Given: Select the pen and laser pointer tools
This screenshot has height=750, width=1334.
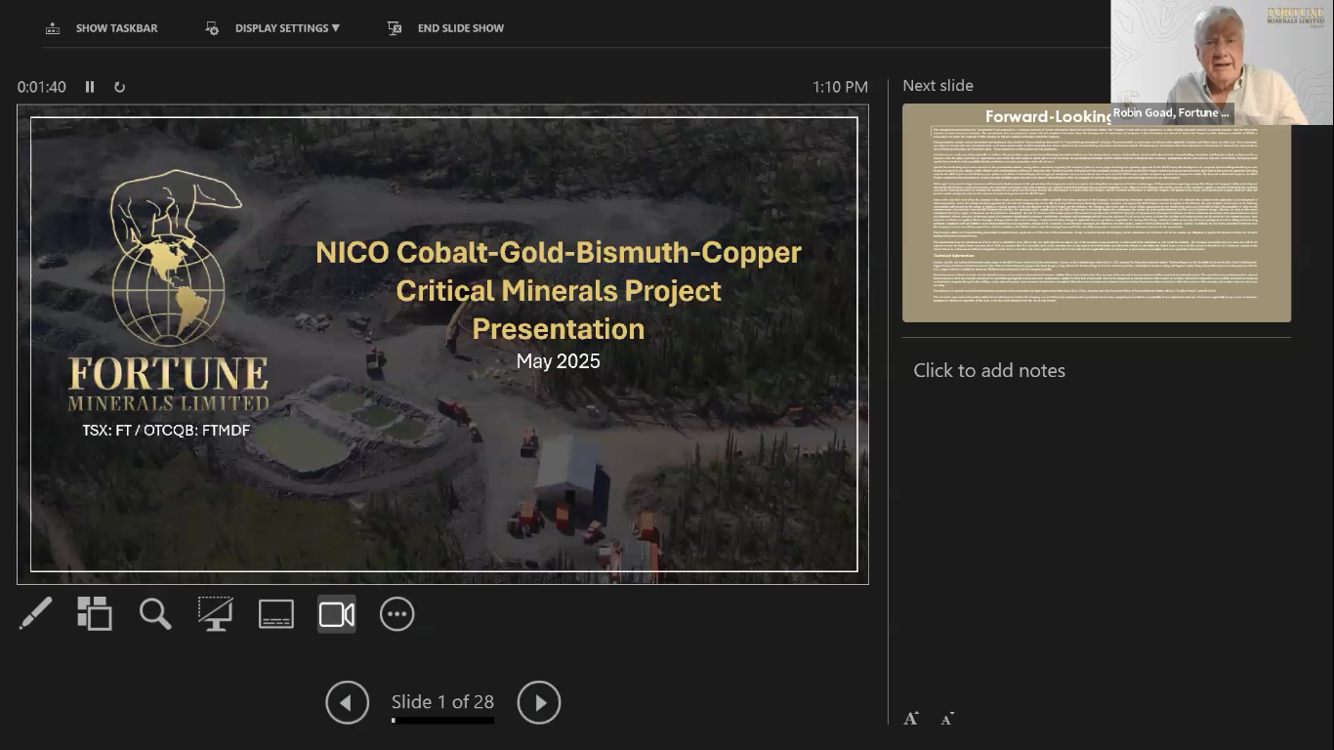Looking at the screenshot, I should pyautogui.click(x=35, y=614).
